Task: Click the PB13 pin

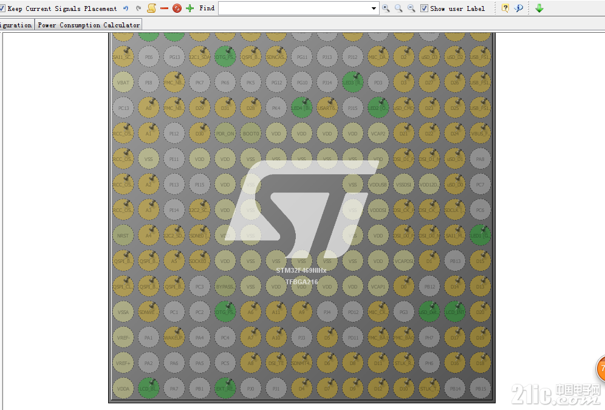Action: click(455, 261)
